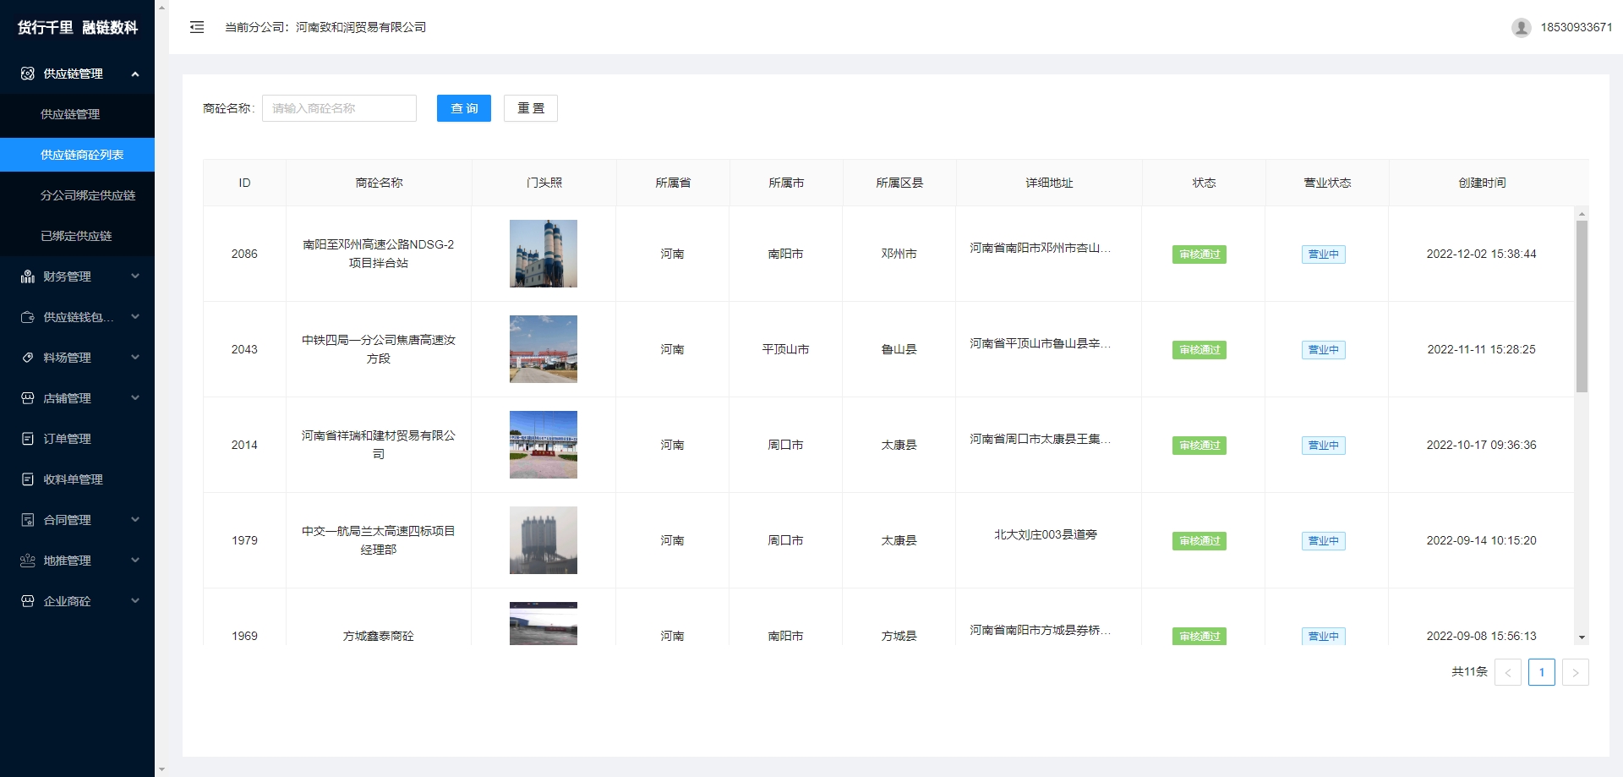This screenshot has height=777, width=1623.
Task: Click city cell 平顶山市
Action: (x=785, y=349)
